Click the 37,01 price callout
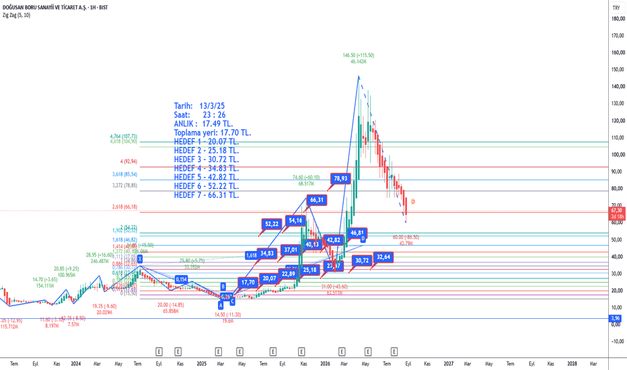 coord(291,250)
